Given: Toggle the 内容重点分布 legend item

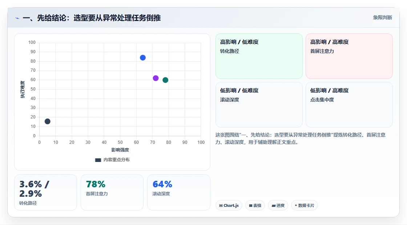Looking at the screenshot, I should click(x=112, y=160).
